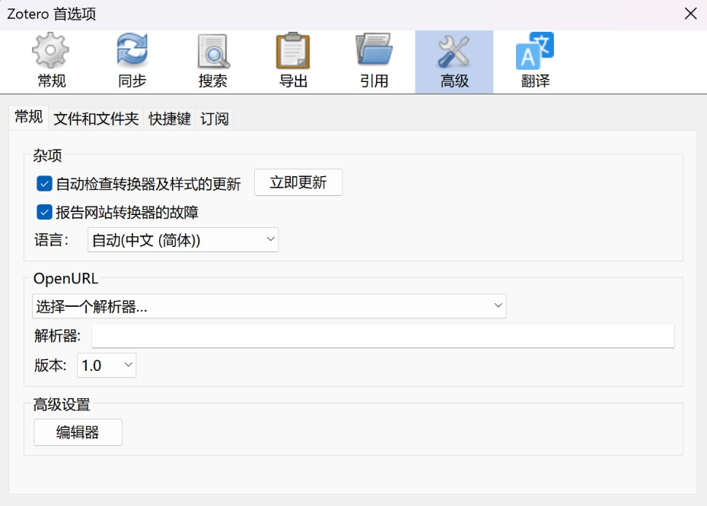Open the 同步 sync pane
Image resolution: width=707 pixels, height=506 pixels.
(x=132, y=62)
